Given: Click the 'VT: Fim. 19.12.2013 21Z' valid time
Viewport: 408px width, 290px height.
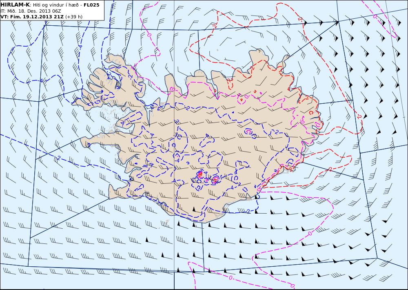Looking at the screenshot, I should 32,17.
